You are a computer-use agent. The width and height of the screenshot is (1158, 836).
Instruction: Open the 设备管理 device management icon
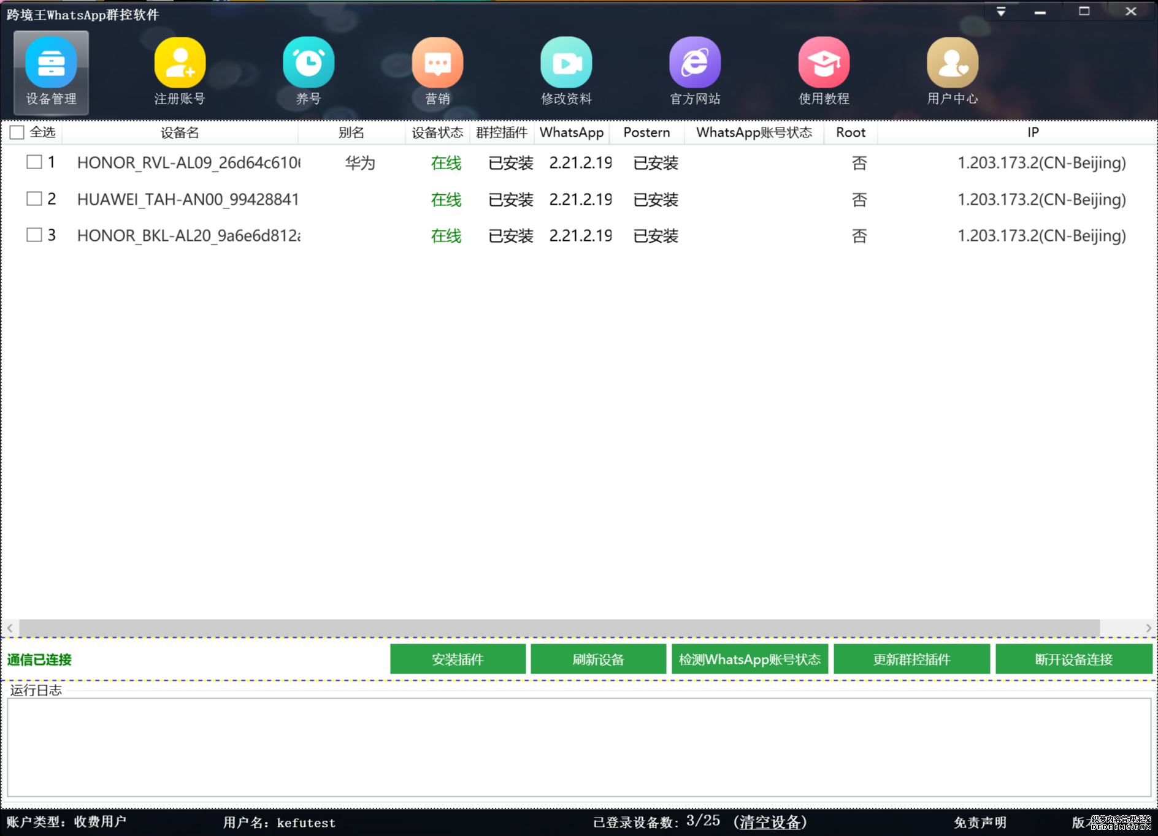pyautogui.click(x=51, y=72)
